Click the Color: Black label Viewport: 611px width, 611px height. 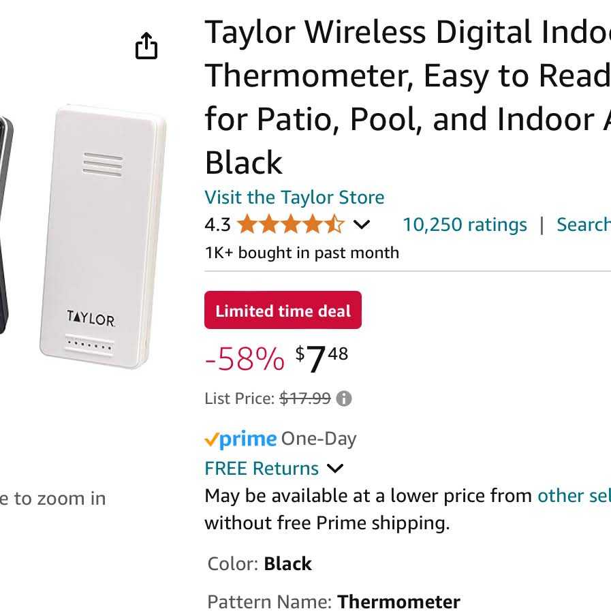coord(260,564)
